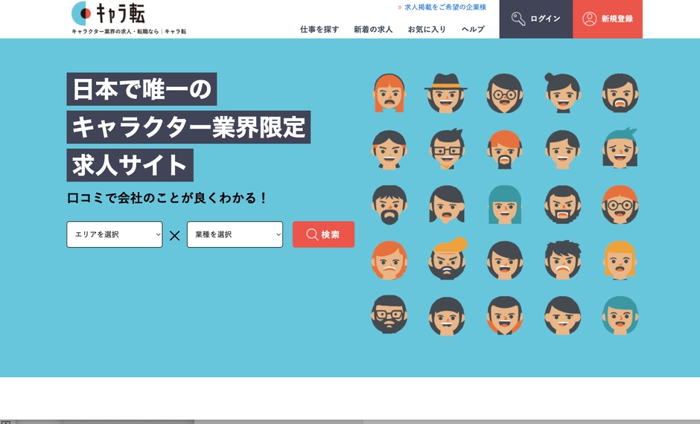Open the ヘルプ menu item
Image resolution: width=700 pixels, height=424 pixels.
click(473, 29)
